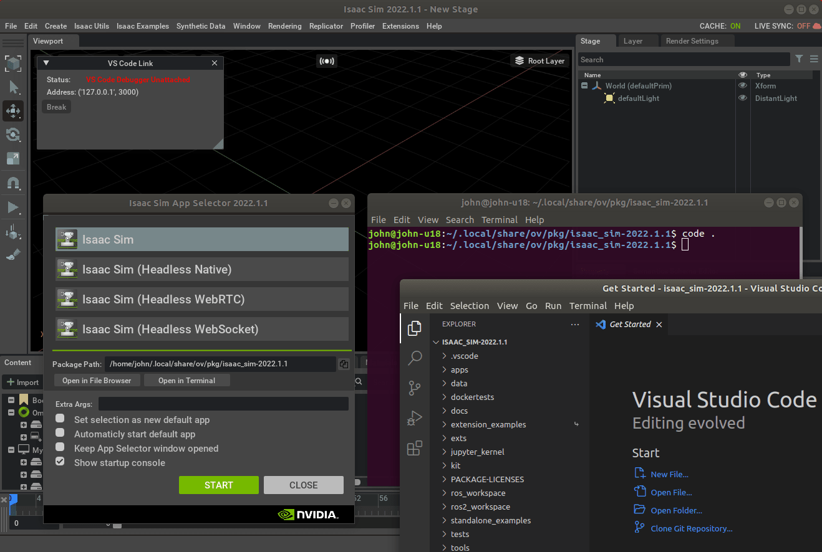Screen dimensions: 822x552
Task: Enable Keep App Selector window opened
Action: 60,447
